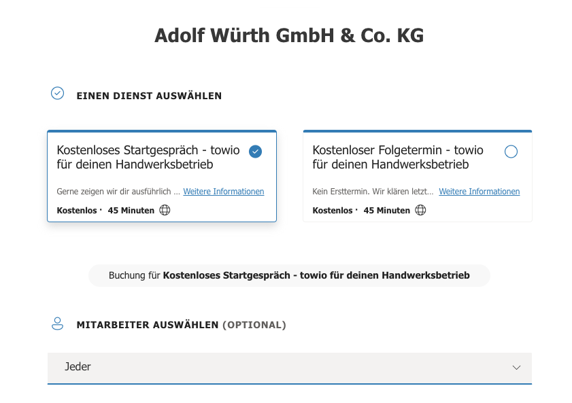The height and width of the screenshot is (403, 572).
Task: Select the checked Startgespräch radio button
Action: click(256, 152)
